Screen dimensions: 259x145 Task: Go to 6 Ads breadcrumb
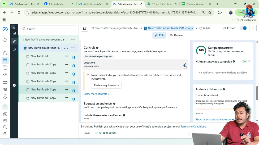point(205,28)
